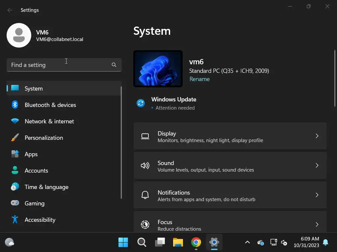Click the Apps icon in sidebar
Screen dimensions: 337x252
(15, 154)
